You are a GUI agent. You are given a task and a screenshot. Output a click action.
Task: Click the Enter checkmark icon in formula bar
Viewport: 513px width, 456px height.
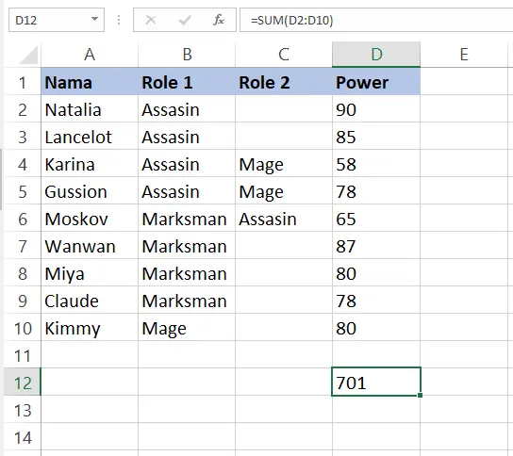[x=185, y=21]
